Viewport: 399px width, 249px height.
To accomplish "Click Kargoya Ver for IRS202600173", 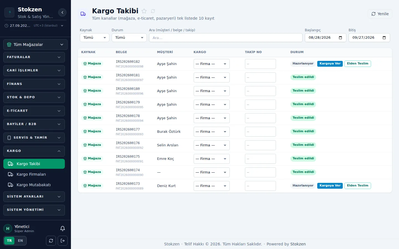I will 330,186.
